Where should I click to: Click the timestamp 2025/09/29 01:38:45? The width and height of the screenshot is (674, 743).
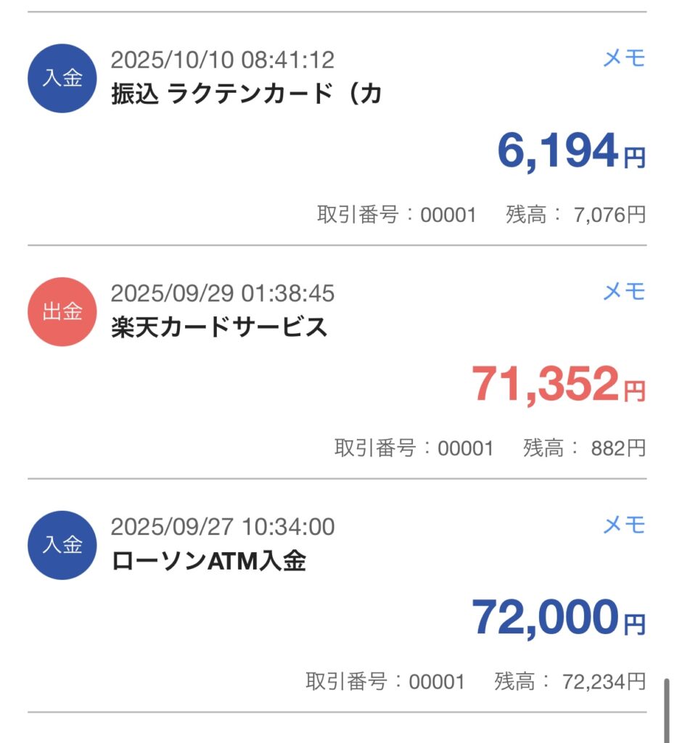coord(223,293)
